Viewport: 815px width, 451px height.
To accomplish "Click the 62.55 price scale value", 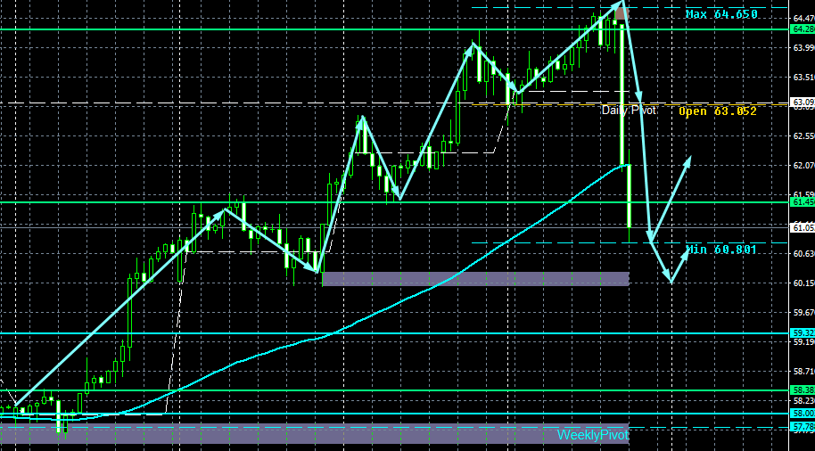I will [803, 135].
